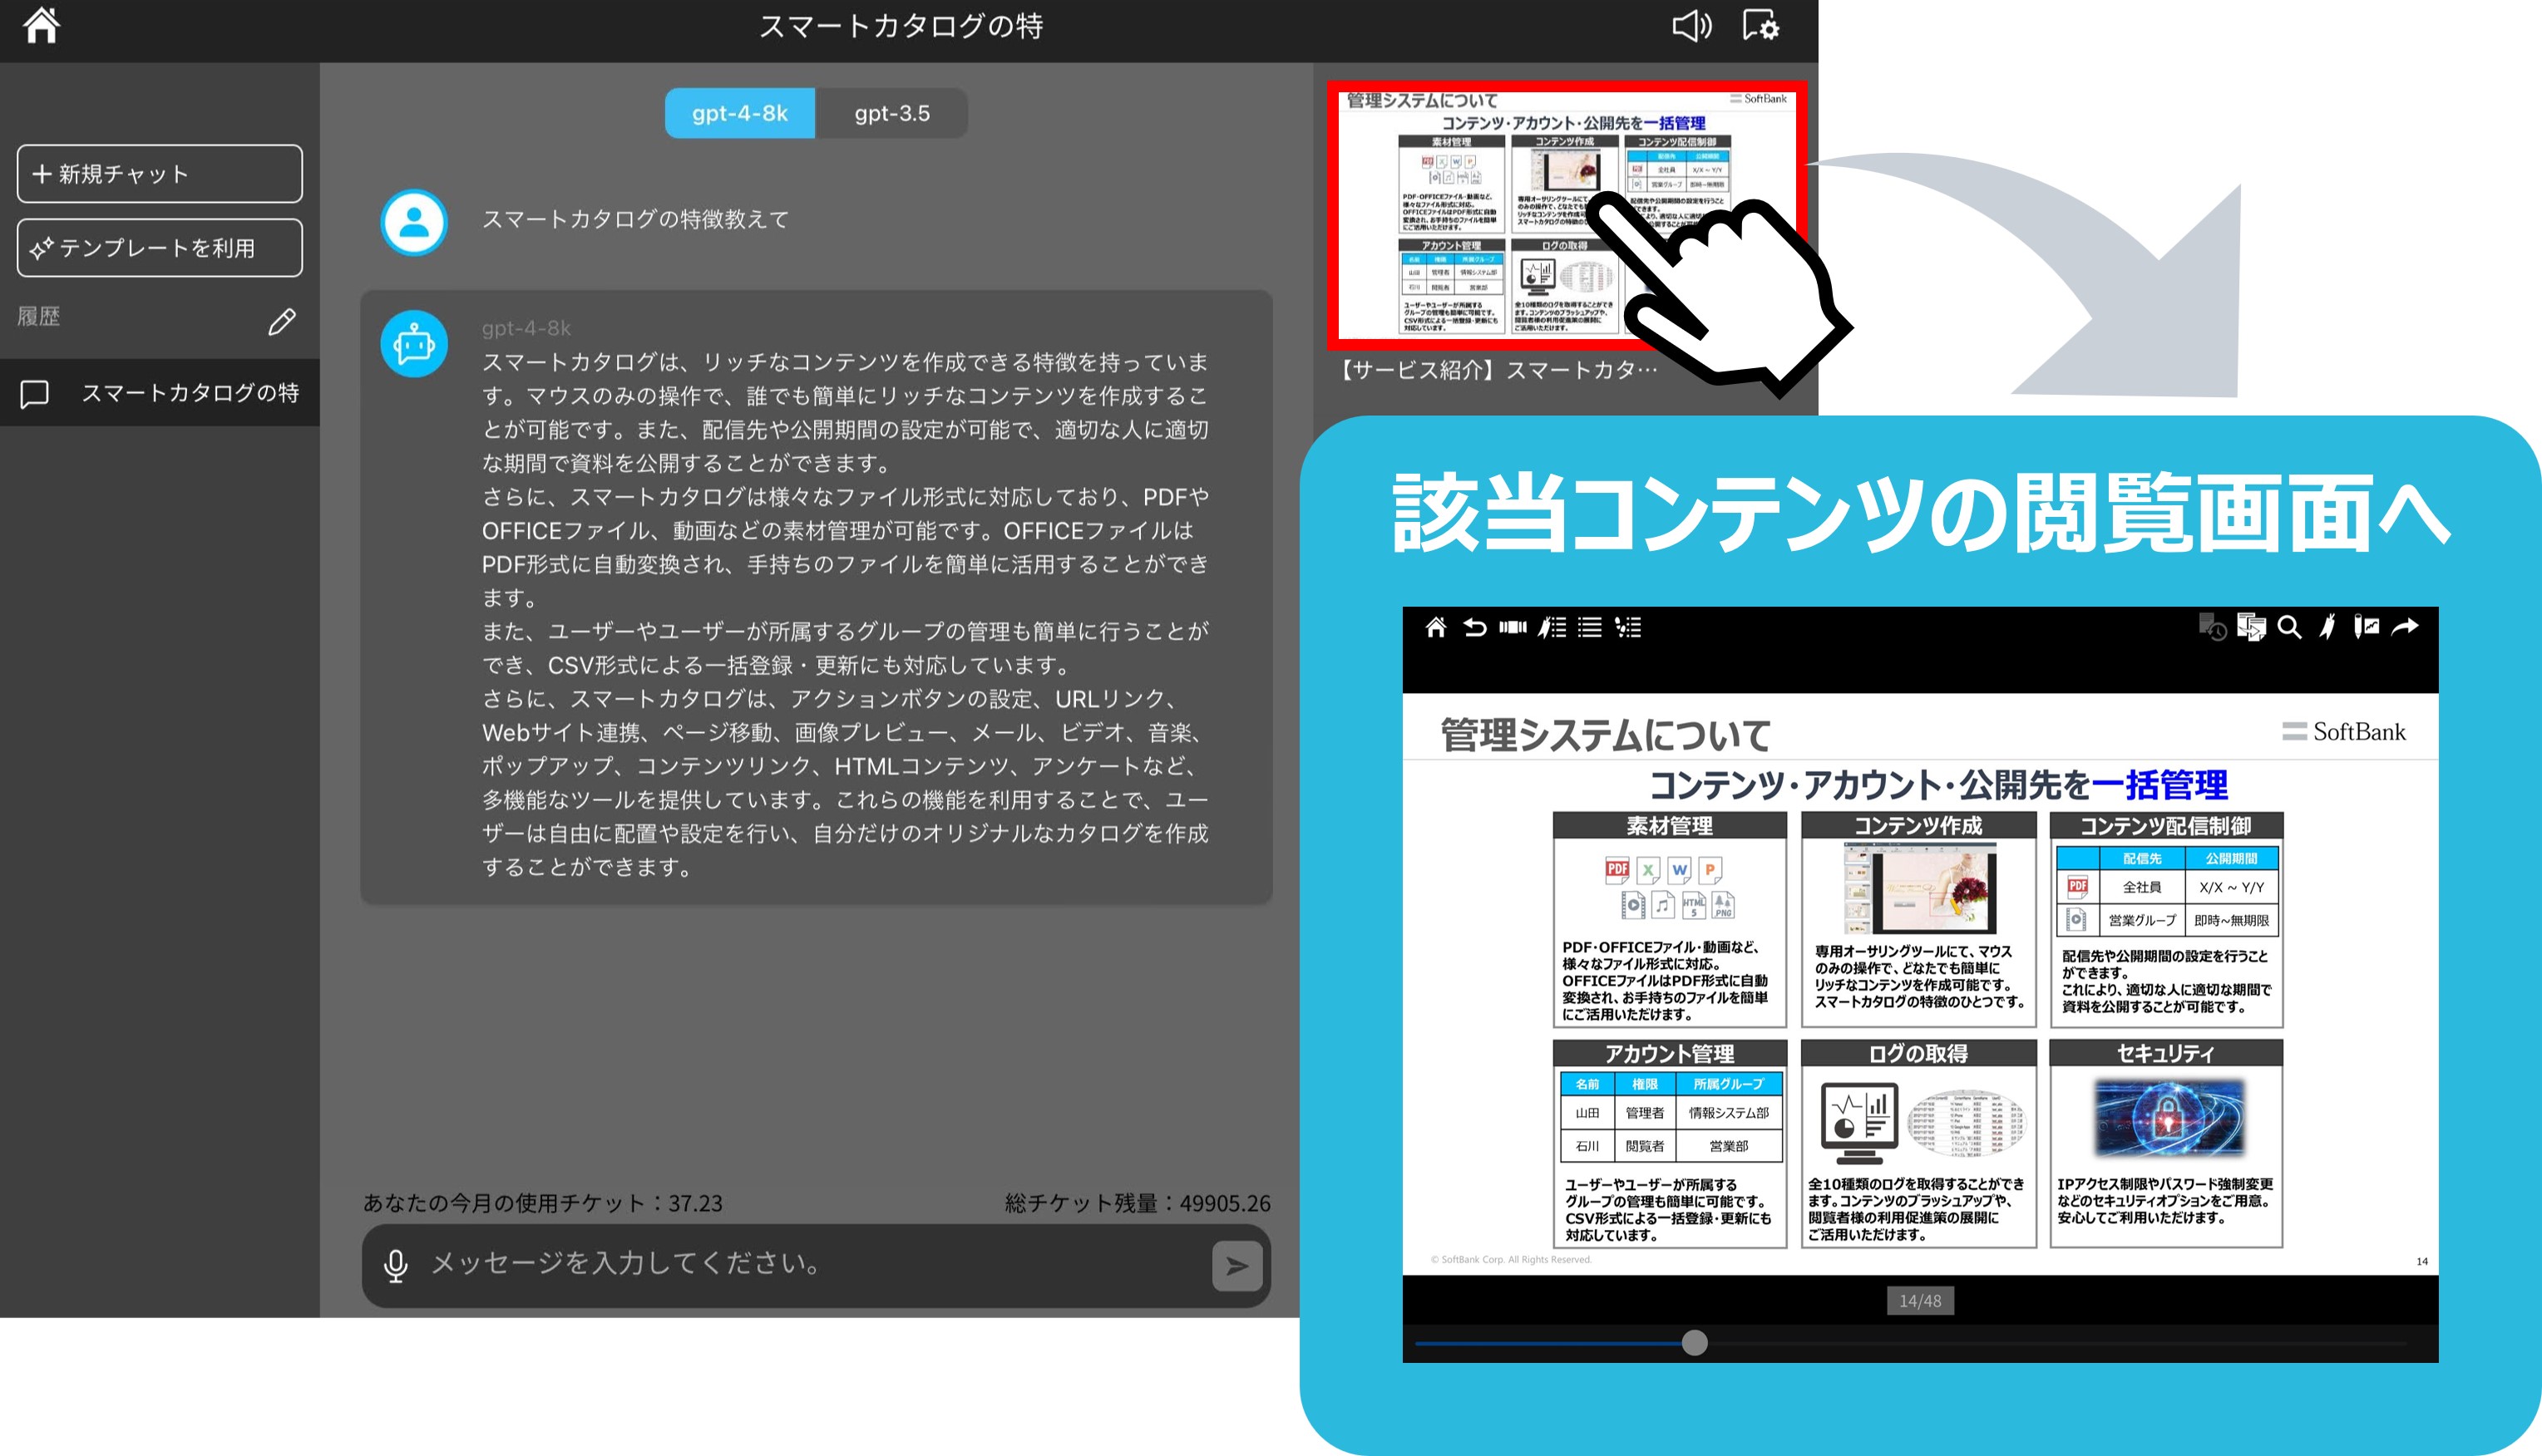Open the thumbnail filmstrip view icon
Screen dimensions: 2542x1456
point(1513,627)
